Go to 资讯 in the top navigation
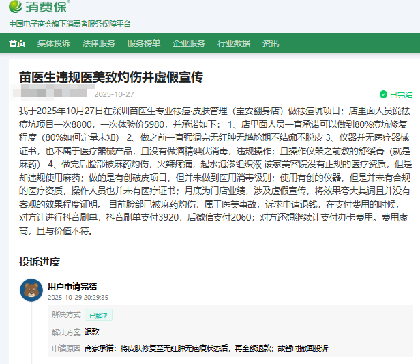The height and width of the screenshot is (364, 420). [x=271, y=44]
